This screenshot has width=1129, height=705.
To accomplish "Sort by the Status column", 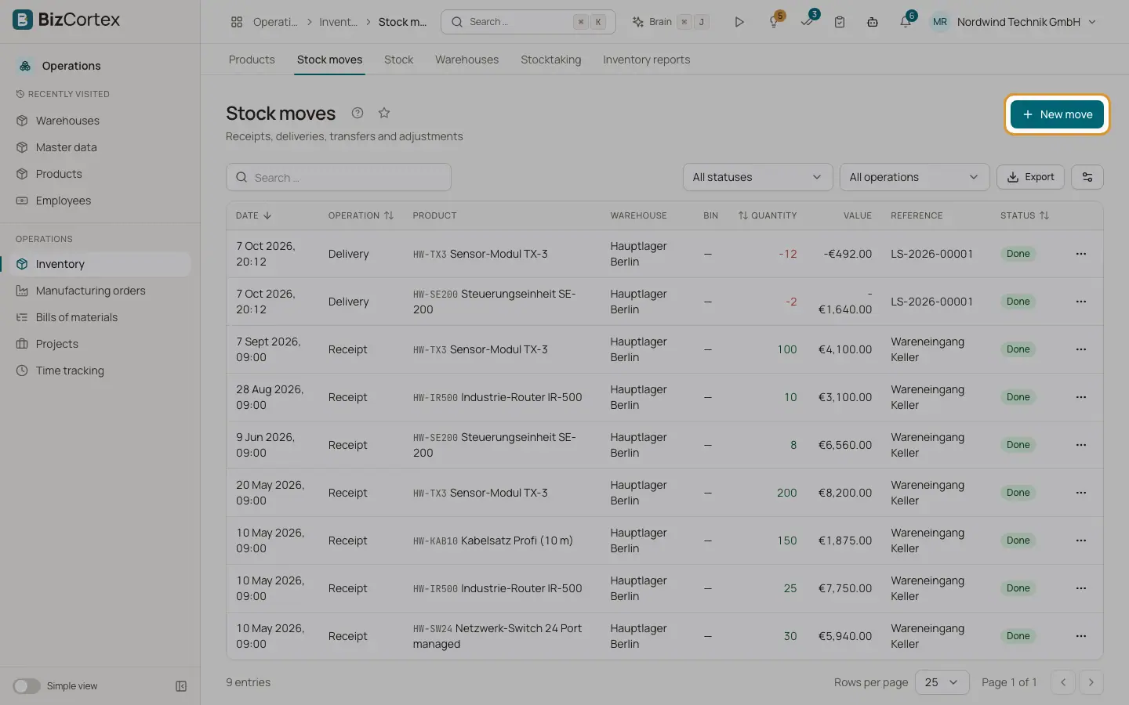I will [1024, 215].
